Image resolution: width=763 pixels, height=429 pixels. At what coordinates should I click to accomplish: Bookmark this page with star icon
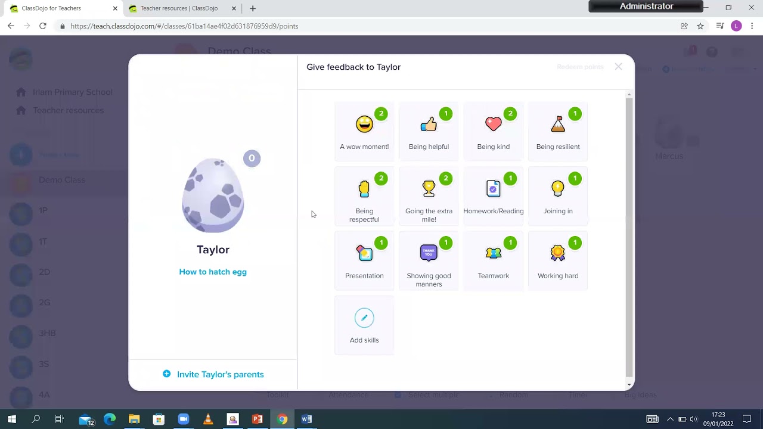click(700, 26)
